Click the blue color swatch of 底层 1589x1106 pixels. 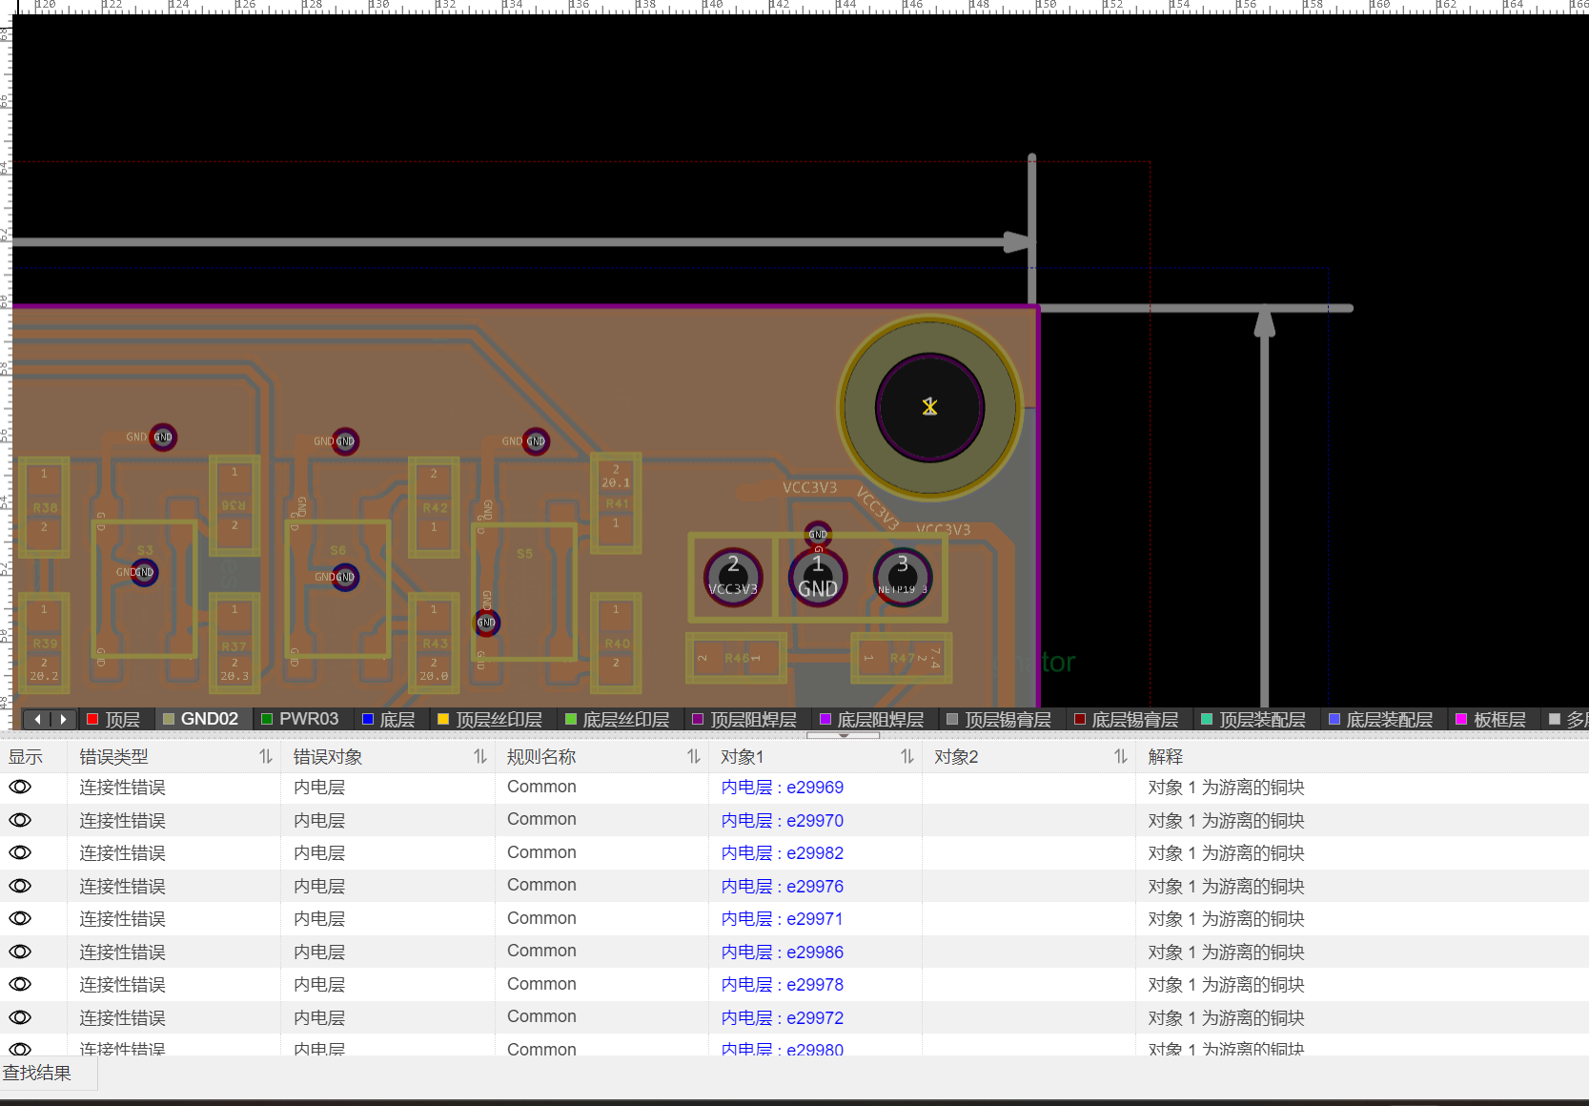[368, 719]
